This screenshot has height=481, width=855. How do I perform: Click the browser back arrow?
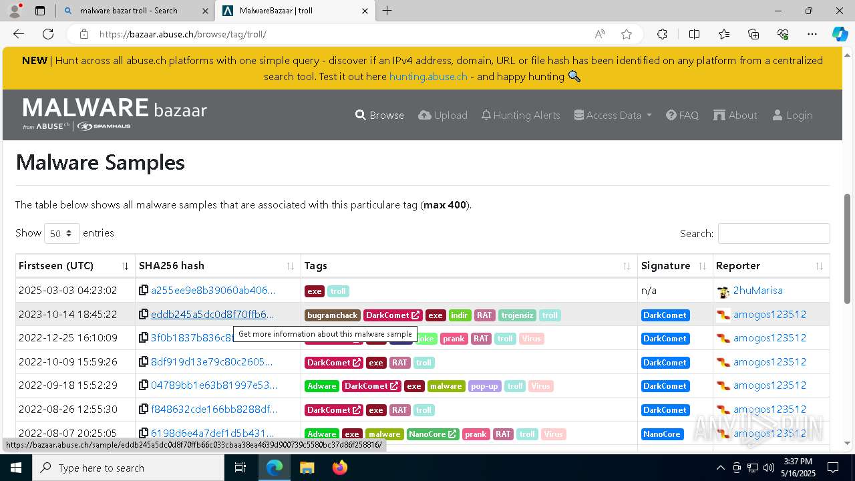[19, 34]
